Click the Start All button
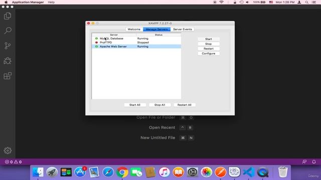Image resolution: width=321 pixels, height=180 pixels. pyautogui.click(x=135, y=105)
